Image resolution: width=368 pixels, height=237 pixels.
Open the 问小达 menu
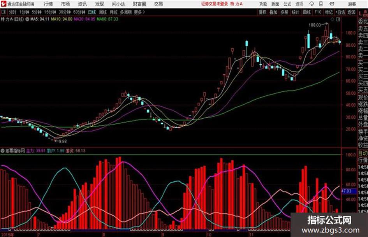(118, 4)
